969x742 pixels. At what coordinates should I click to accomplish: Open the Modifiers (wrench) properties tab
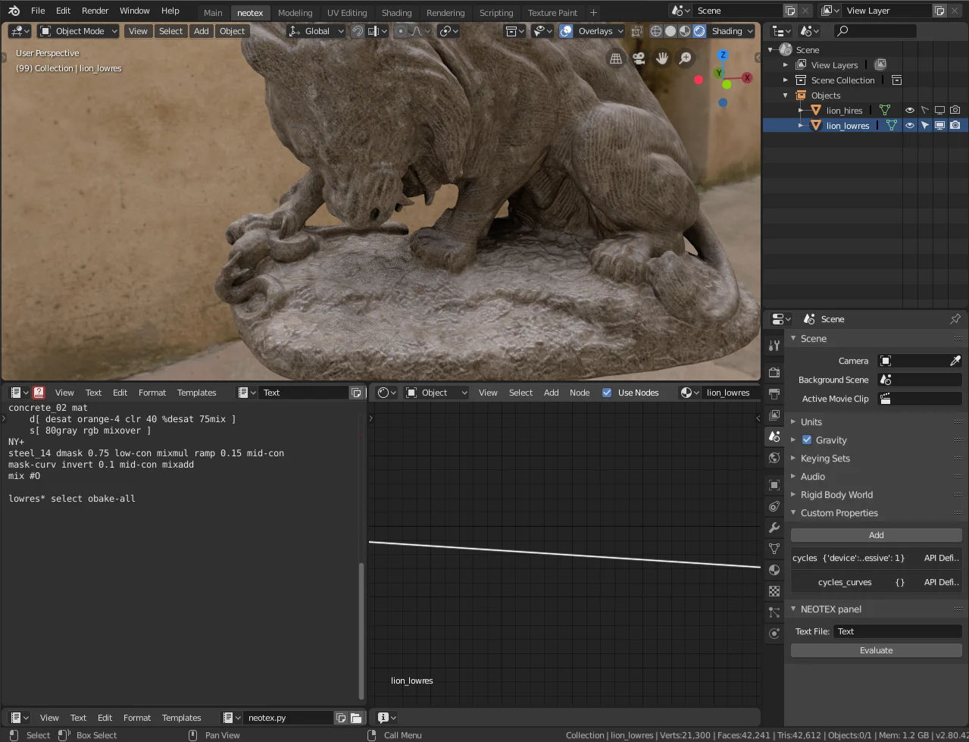(x=774, y=528)
